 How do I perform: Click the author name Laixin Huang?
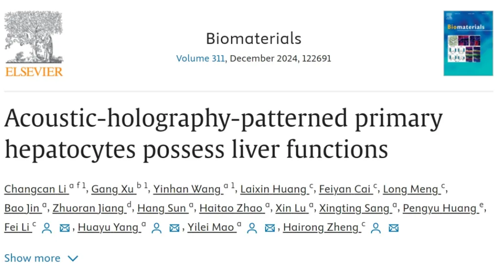pos(273,189)
